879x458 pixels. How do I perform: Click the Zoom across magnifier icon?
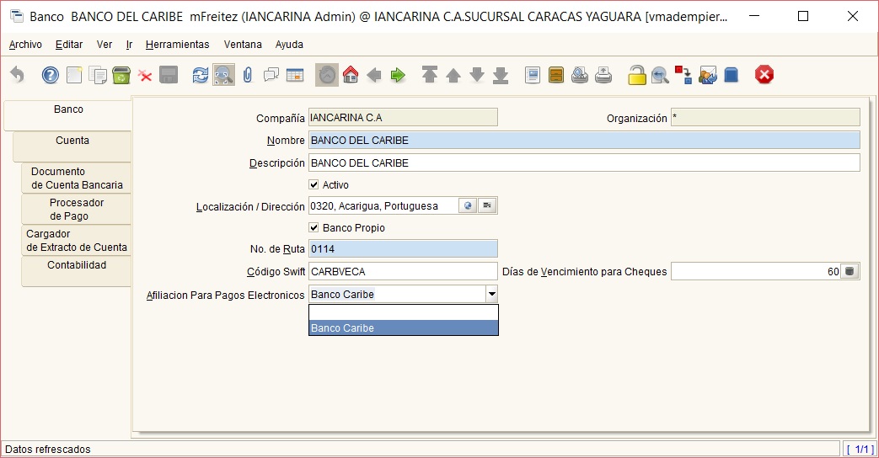[661, 74]
